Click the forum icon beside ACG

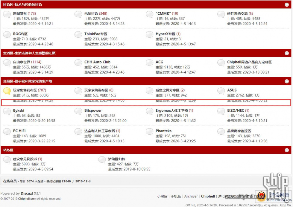(149, 63)
